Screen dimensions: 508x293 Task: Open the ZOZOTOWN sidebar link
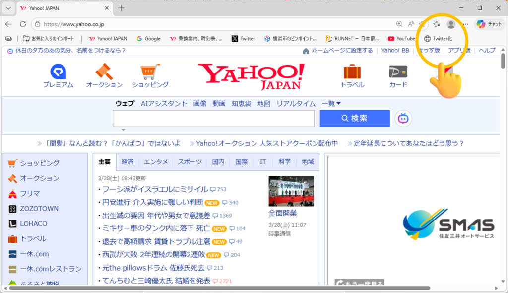coord(39,209)
